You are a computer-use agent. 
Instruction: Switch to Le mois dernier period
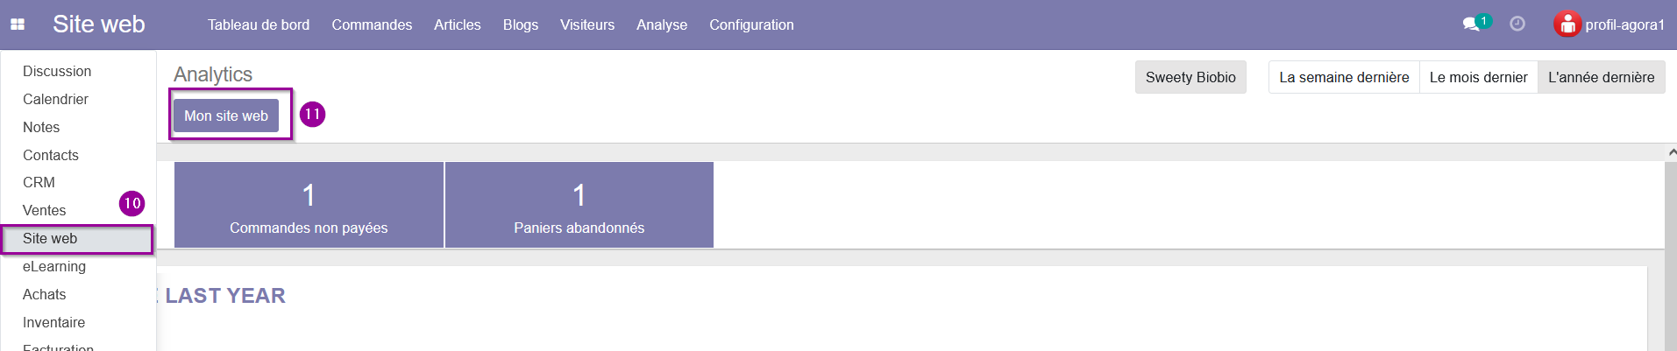coord(1479,77)
